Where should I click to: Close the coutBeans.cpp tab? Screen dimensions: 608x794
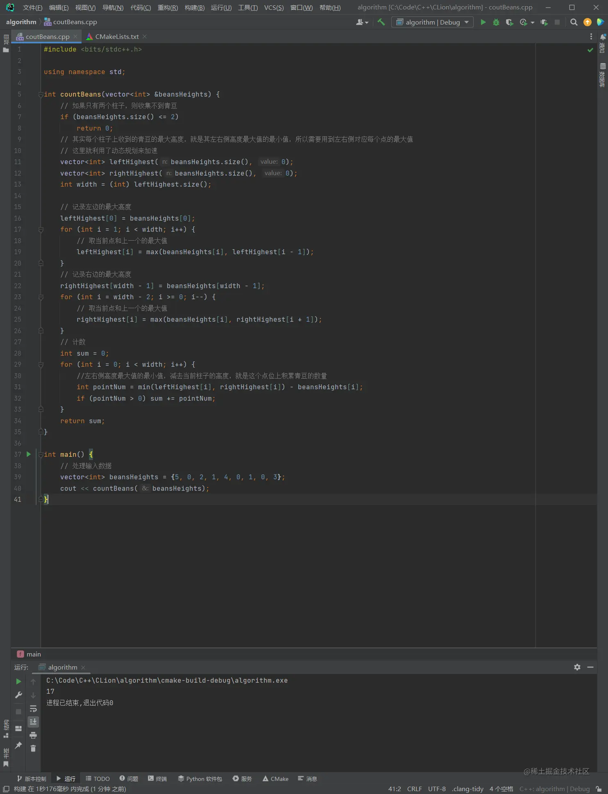coord(75,36)
